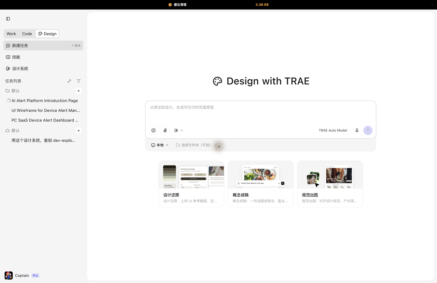Click 新建任务 to create a new task
Viewport: 437px width, 283px height.
(43, 46)
